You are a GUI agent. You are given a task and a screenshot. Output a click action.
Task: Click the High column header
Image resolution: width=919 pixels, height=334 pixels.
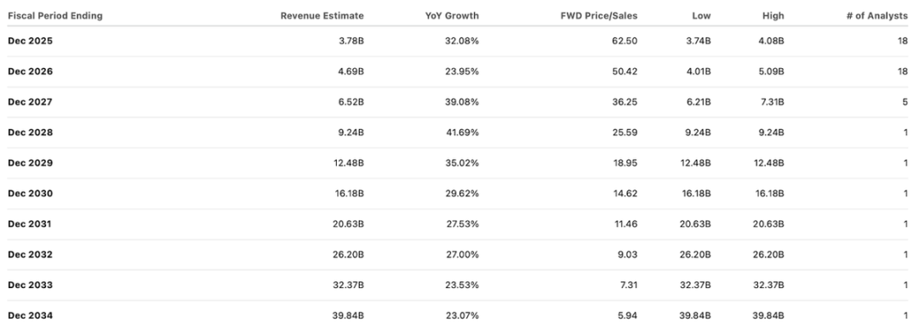[773, 16]
